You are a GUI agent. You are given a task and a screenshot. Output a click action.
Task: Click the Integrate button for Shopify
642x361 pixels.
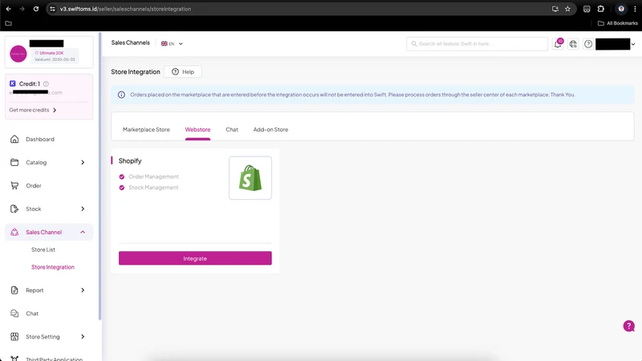(195, 258)
